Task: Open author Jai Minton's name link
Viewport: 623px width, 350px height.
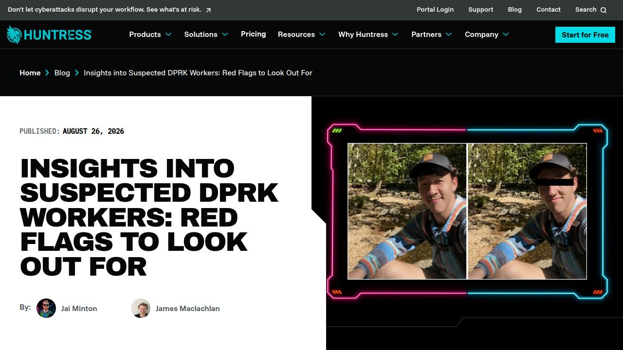Action: pyautogui.click(x=79, y=309)
